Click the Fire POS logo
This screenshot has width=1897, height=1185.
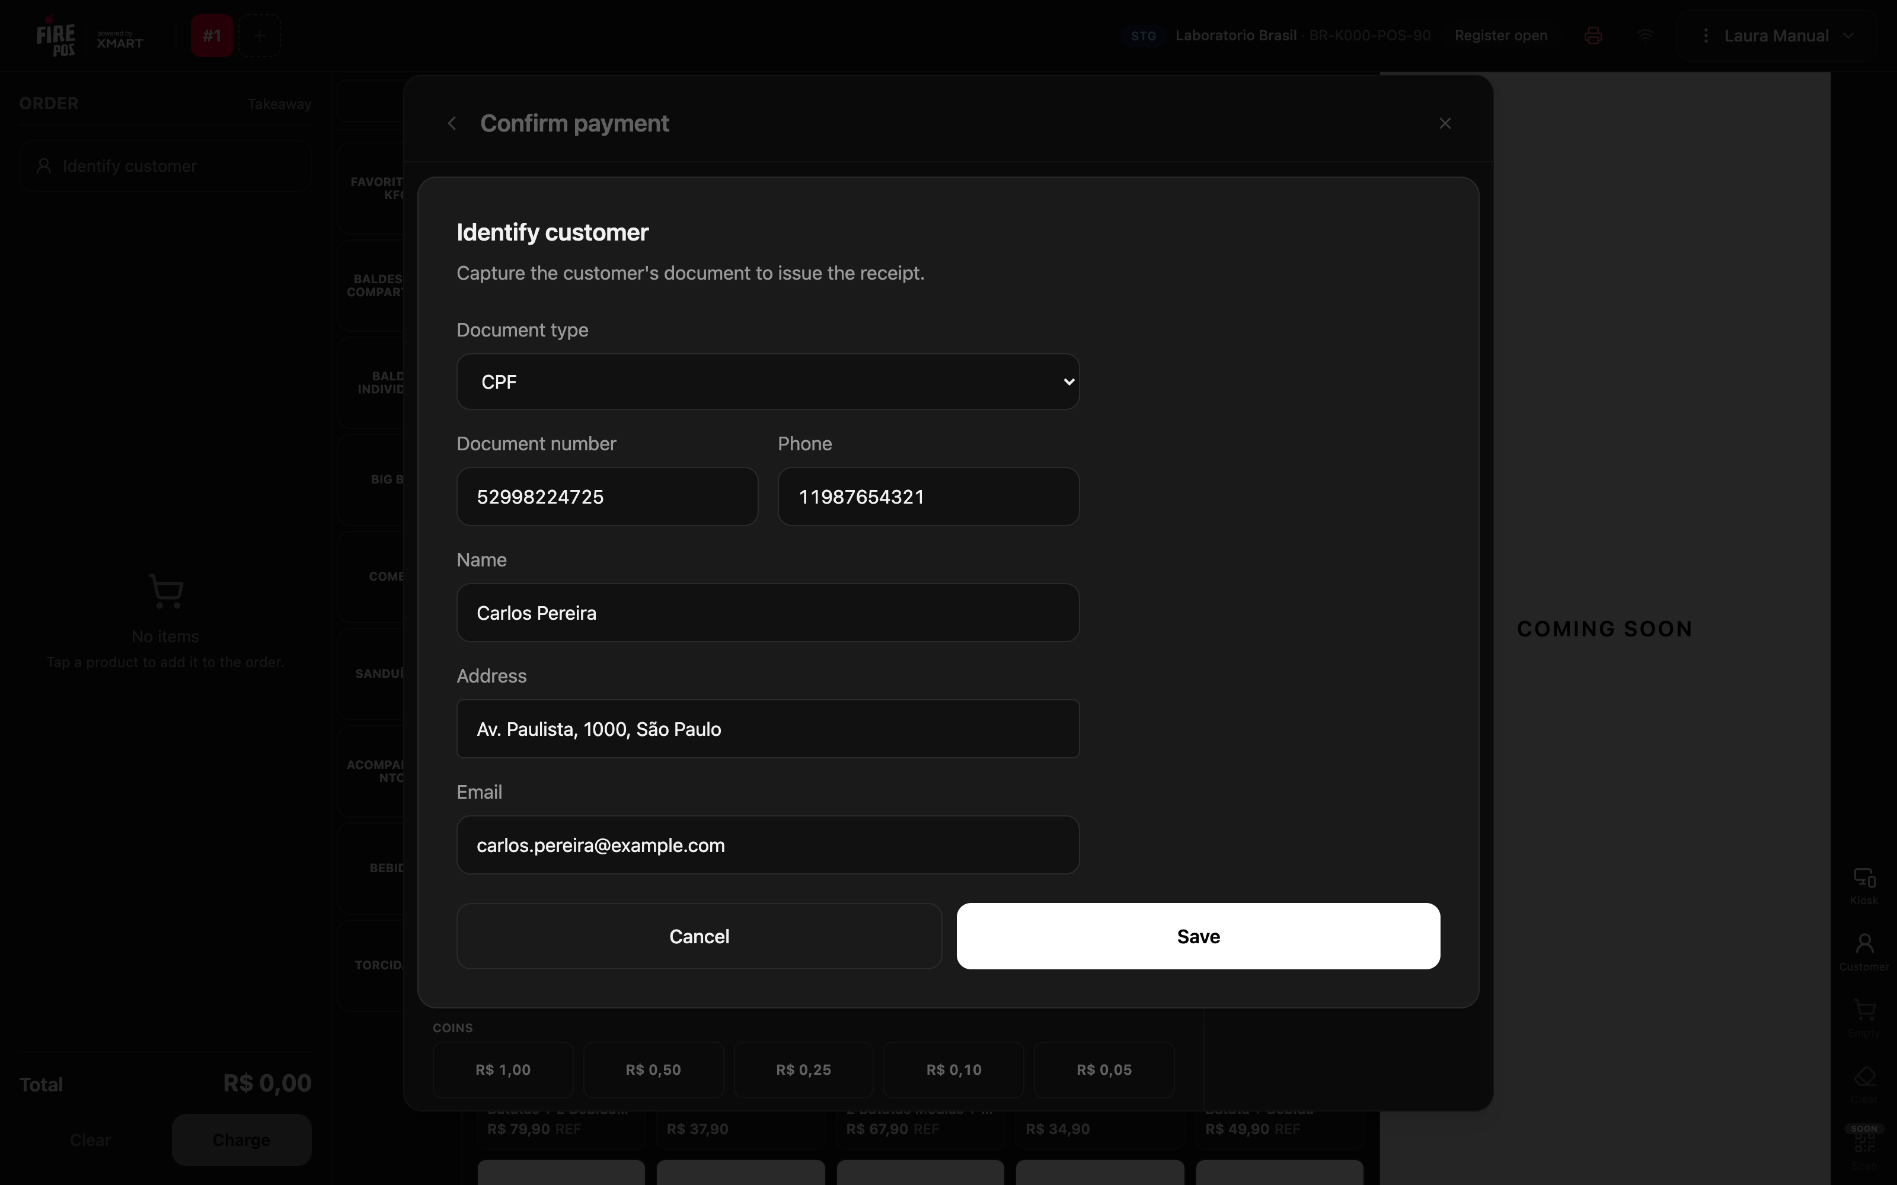[x=56, y=36]
